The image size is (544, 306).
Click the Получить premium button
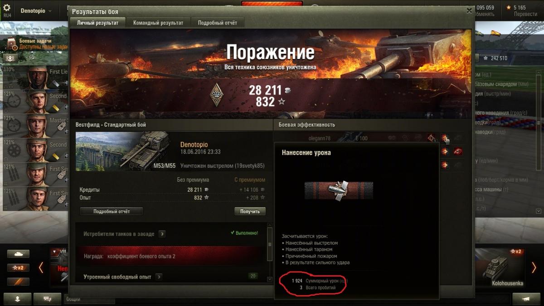tap(250, 211)
